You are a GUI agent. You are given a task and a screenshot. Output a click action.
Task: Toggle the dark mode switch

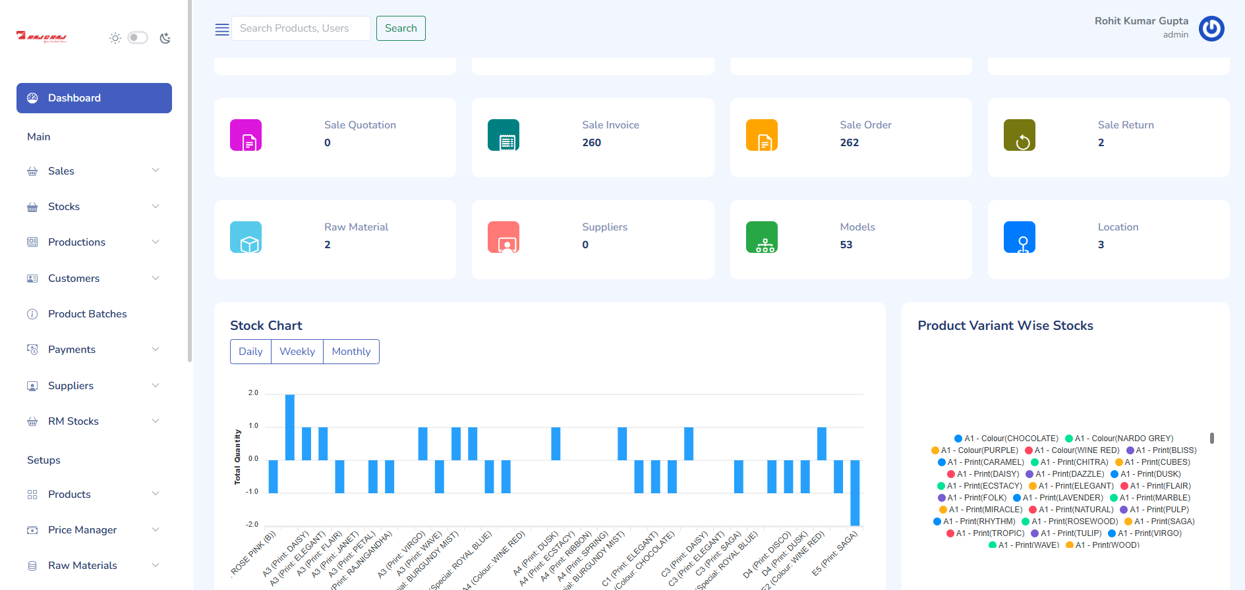tap(138, 38)
